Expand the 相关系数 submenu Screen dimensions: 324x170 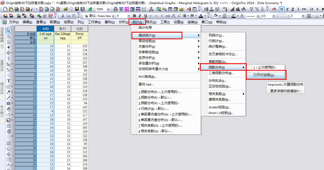[224, 94]
